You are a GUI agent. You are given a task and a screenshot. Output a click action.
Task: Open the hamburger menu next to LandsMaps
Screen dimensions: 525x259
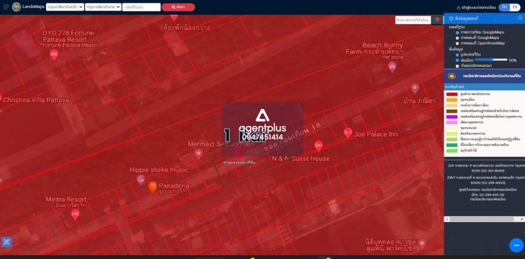tap(6, 7)
